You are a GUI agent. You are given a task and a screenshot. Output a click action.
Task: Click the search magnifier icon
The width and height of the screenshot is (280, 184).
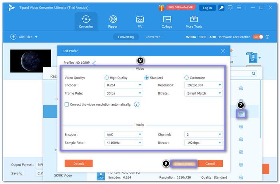(x=254, y=73)
